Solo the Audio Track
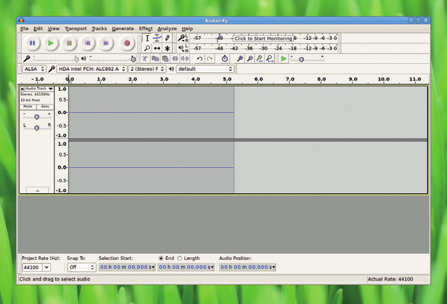Screen dimensions: 447x304 click(x=45, y=107)
